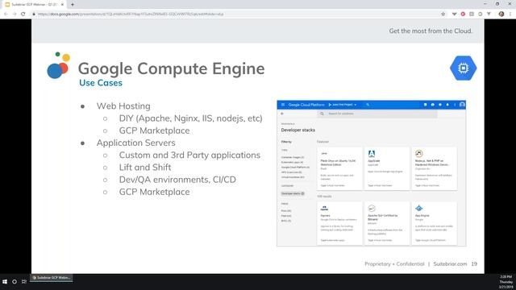Click the Suitebriar GCP Webinar taskbar button
Viewport: 516px width, 290px height.
pos(52,278)
